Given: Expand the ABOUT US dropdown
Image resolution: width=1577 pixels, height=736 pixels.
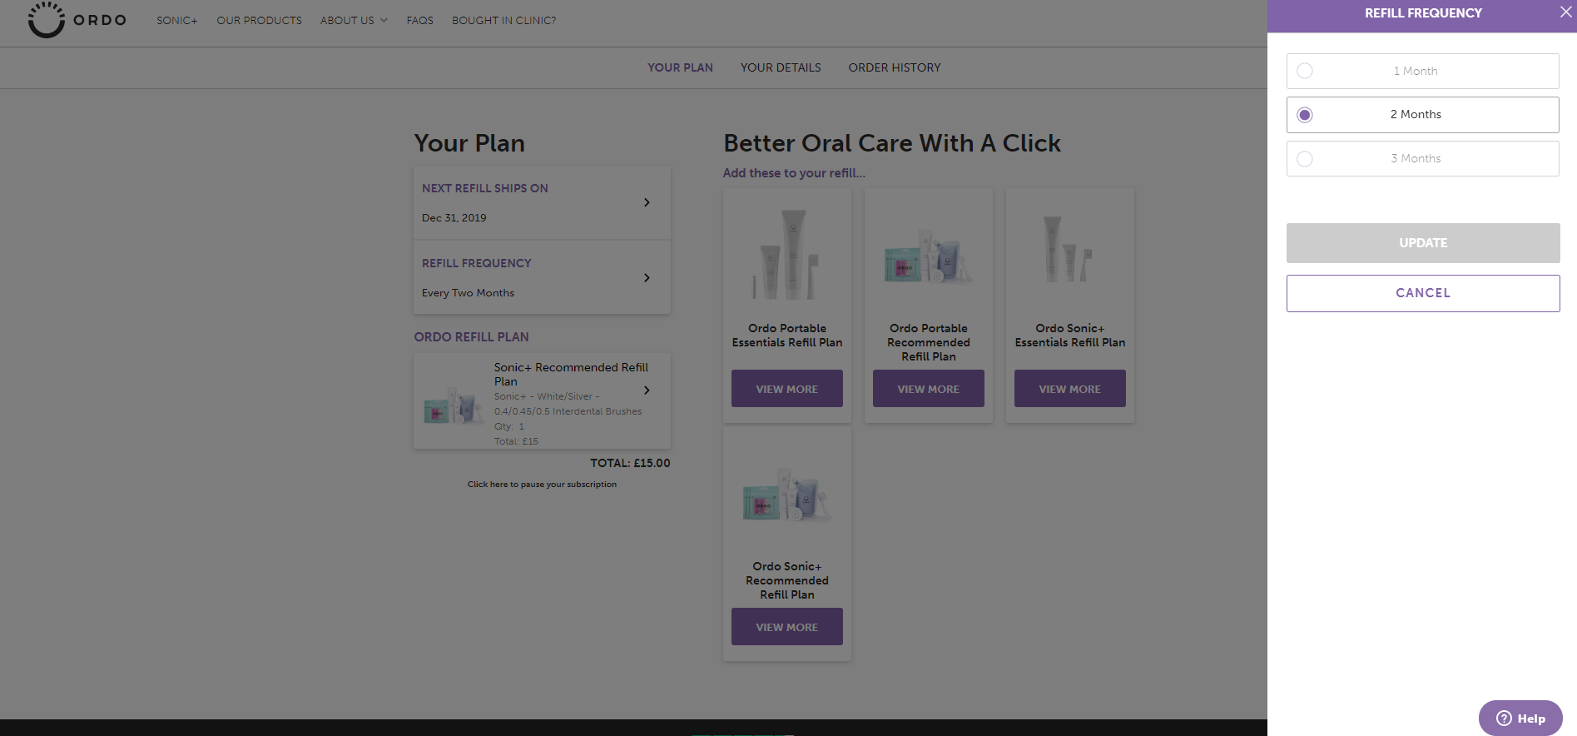Looking at the screenshot, I should coord(354,21).
